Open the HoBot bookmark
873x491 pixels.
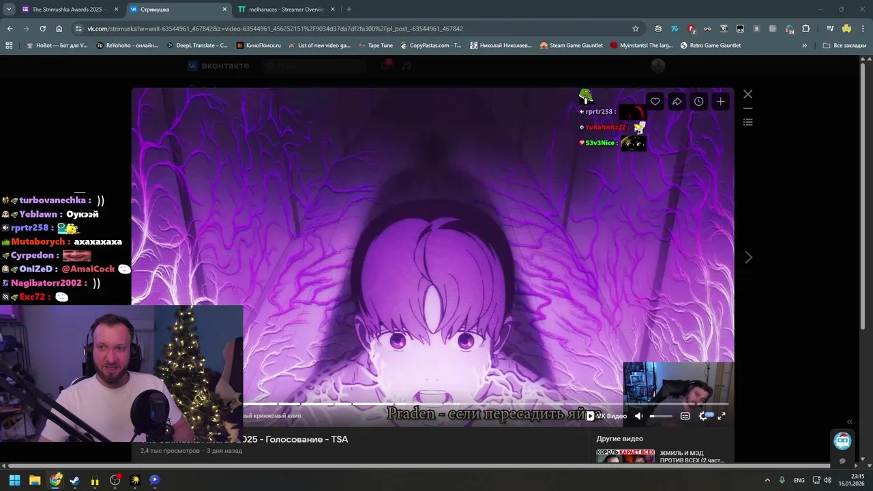(57, 46)
